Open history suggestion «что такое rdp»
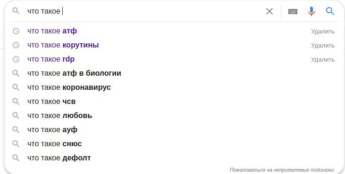The image size is (345, 174). (51, 59)
